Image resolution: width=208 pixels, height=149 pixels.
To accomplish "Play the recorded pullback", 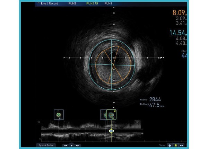I will point(72,146).
